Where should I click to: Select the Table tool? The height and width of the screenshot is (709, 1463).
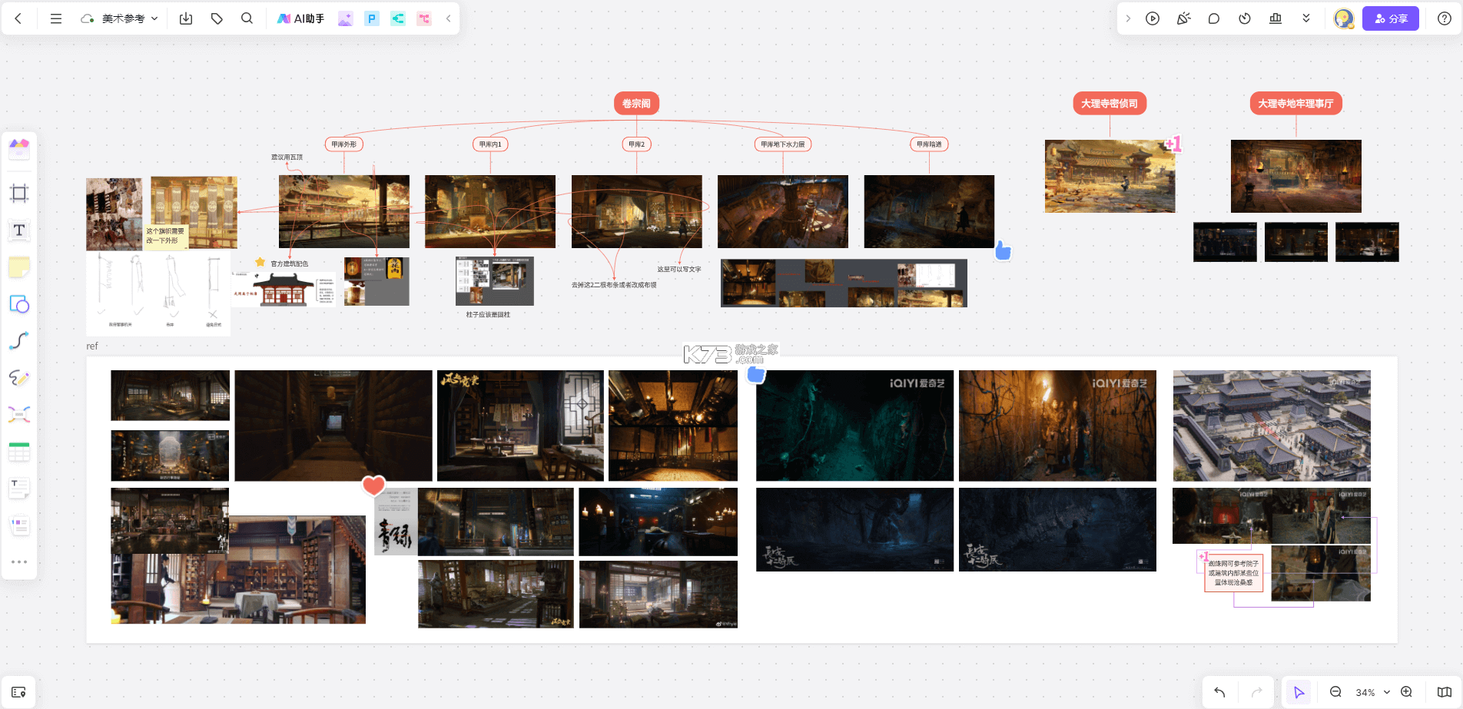tap(19, 452)
